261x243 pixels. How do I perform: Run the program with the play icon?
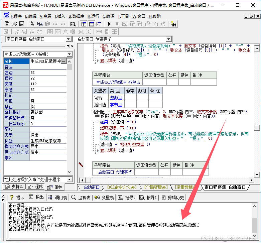tap(109, 24)
